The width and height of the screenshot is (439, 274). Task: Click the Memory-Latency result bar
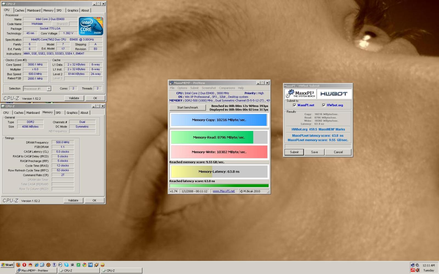coord(219,172)
